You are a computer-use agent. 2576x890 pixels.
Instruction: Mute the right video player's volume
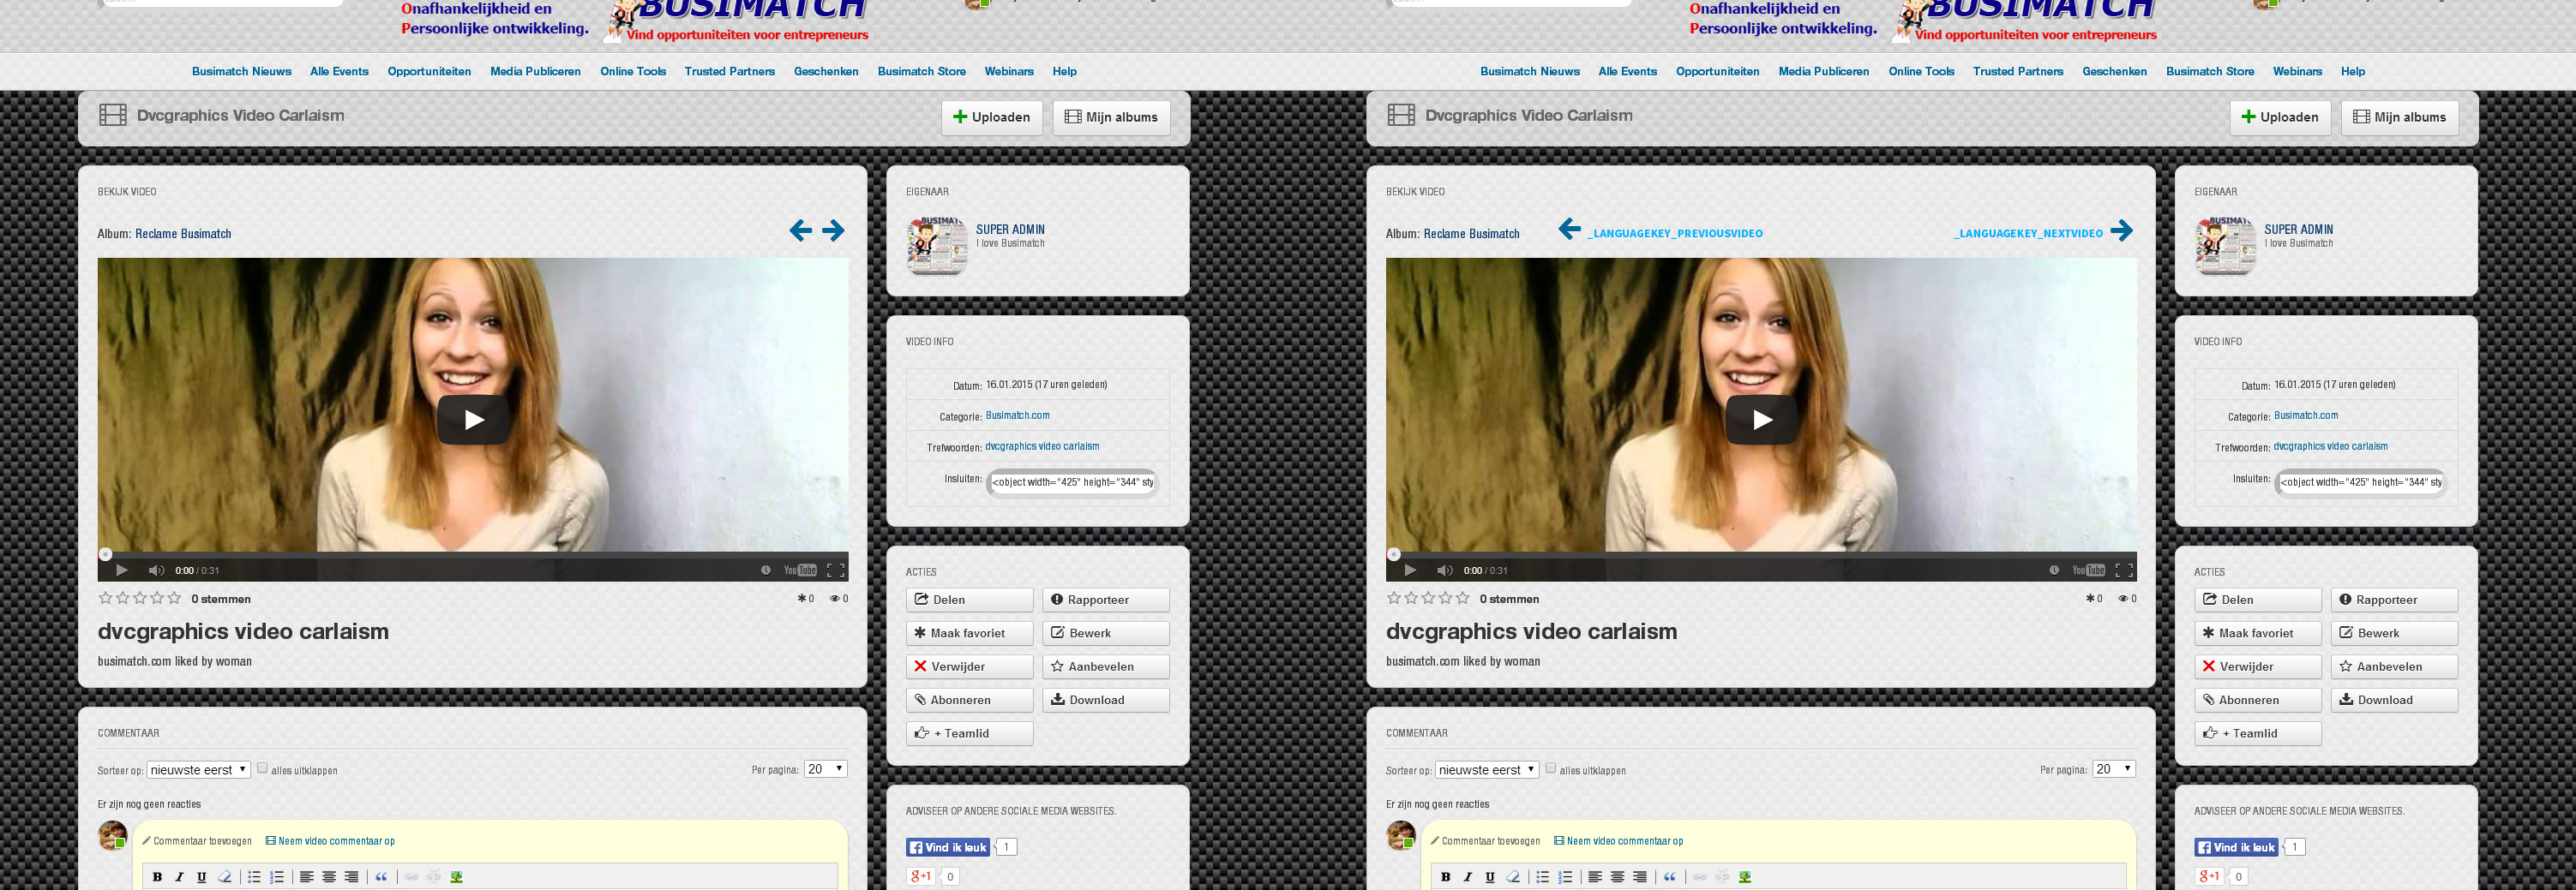click(1444, 570)
